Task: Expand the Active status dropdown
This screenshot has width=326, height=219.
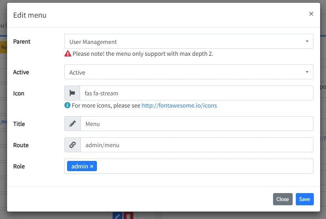Action: tap(189, 72)
